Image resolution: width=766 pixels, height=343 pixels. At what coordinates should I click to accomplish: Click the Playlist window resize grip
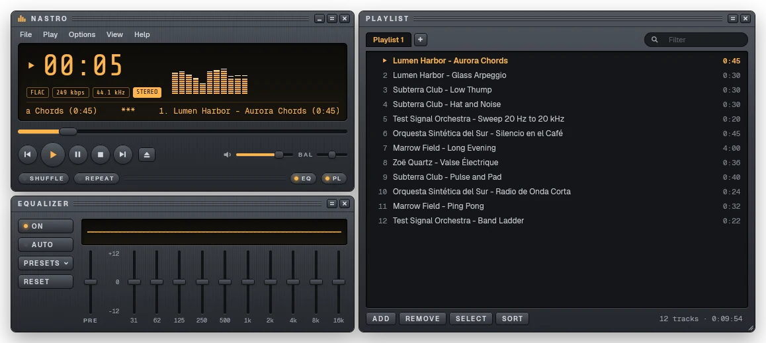(x=751, y=328)
